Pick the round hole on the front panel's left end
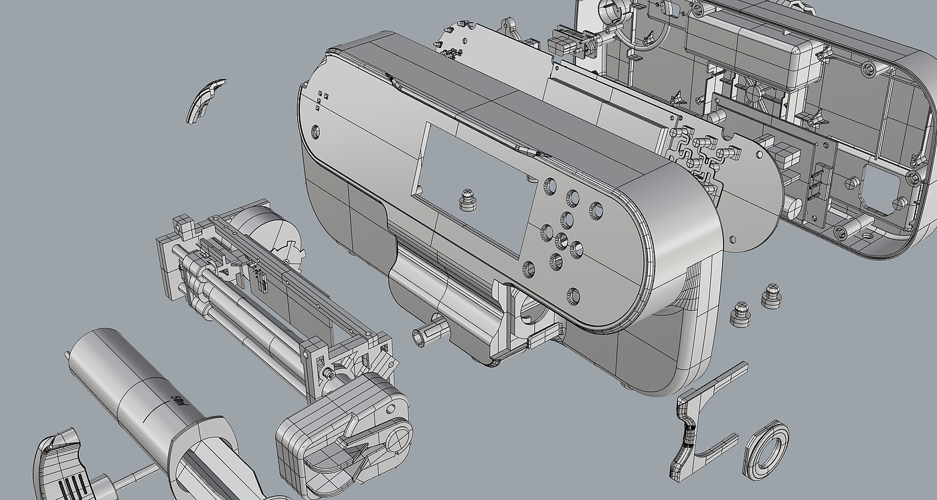This screenshot has height=500, width=937. (316, 131)
